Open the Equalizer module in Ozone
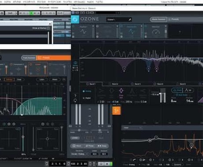The height and width of the screenshot is (167, 203). click(x=83, y=31)
